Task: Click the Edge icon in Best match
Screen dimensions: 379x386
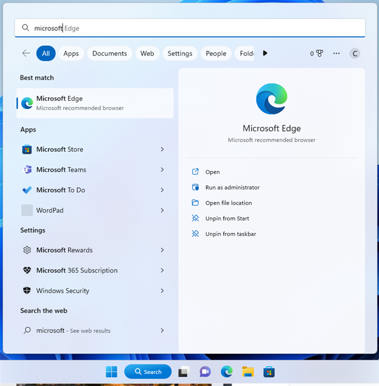Action: pos(27,103)
